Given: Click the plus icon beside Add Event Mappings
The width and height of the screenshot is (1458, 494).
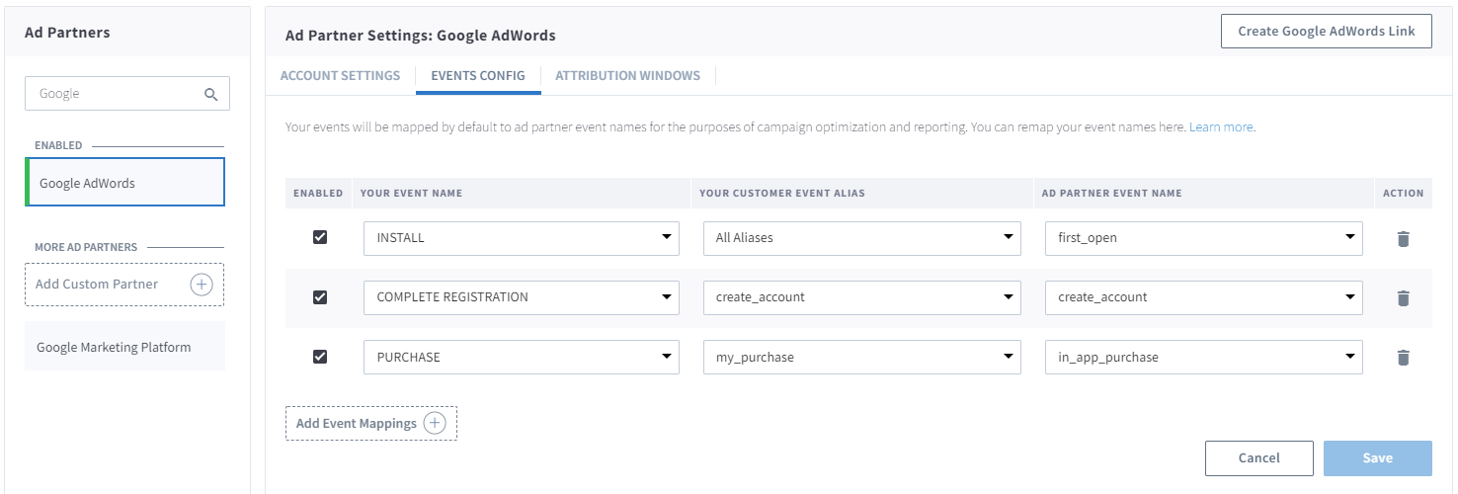Looking at the screenshot, I should [x=435, y=423].
